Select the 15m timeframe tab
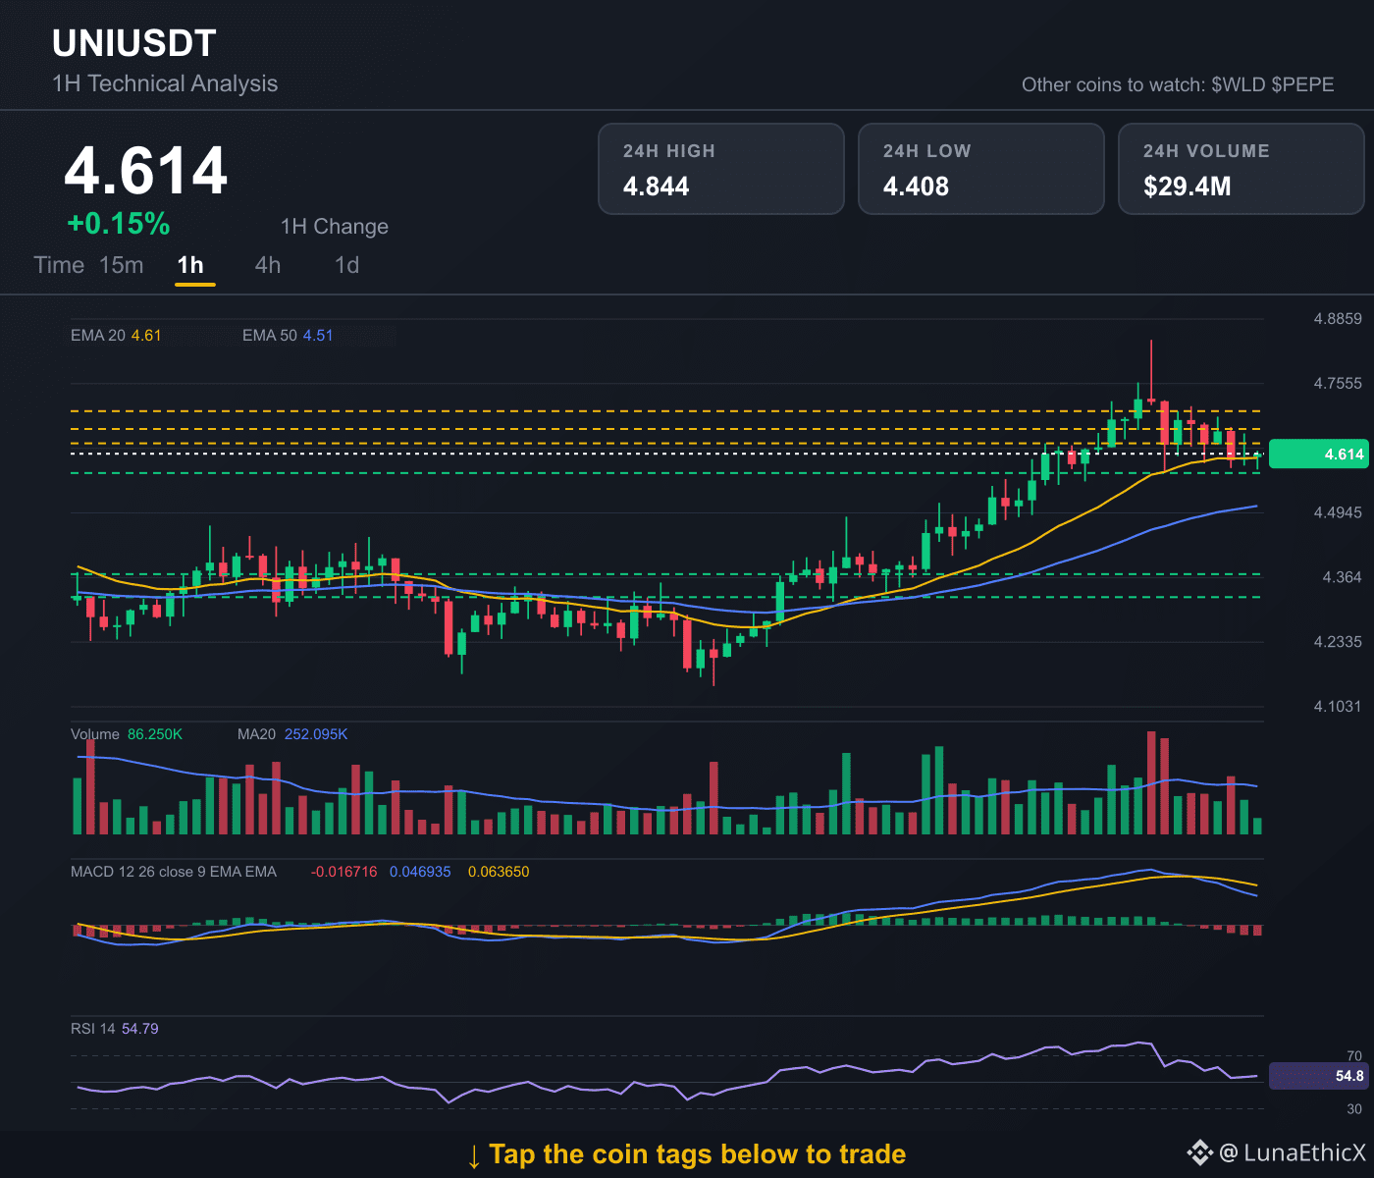1374x1178 pixels. [x=122, y=265]
